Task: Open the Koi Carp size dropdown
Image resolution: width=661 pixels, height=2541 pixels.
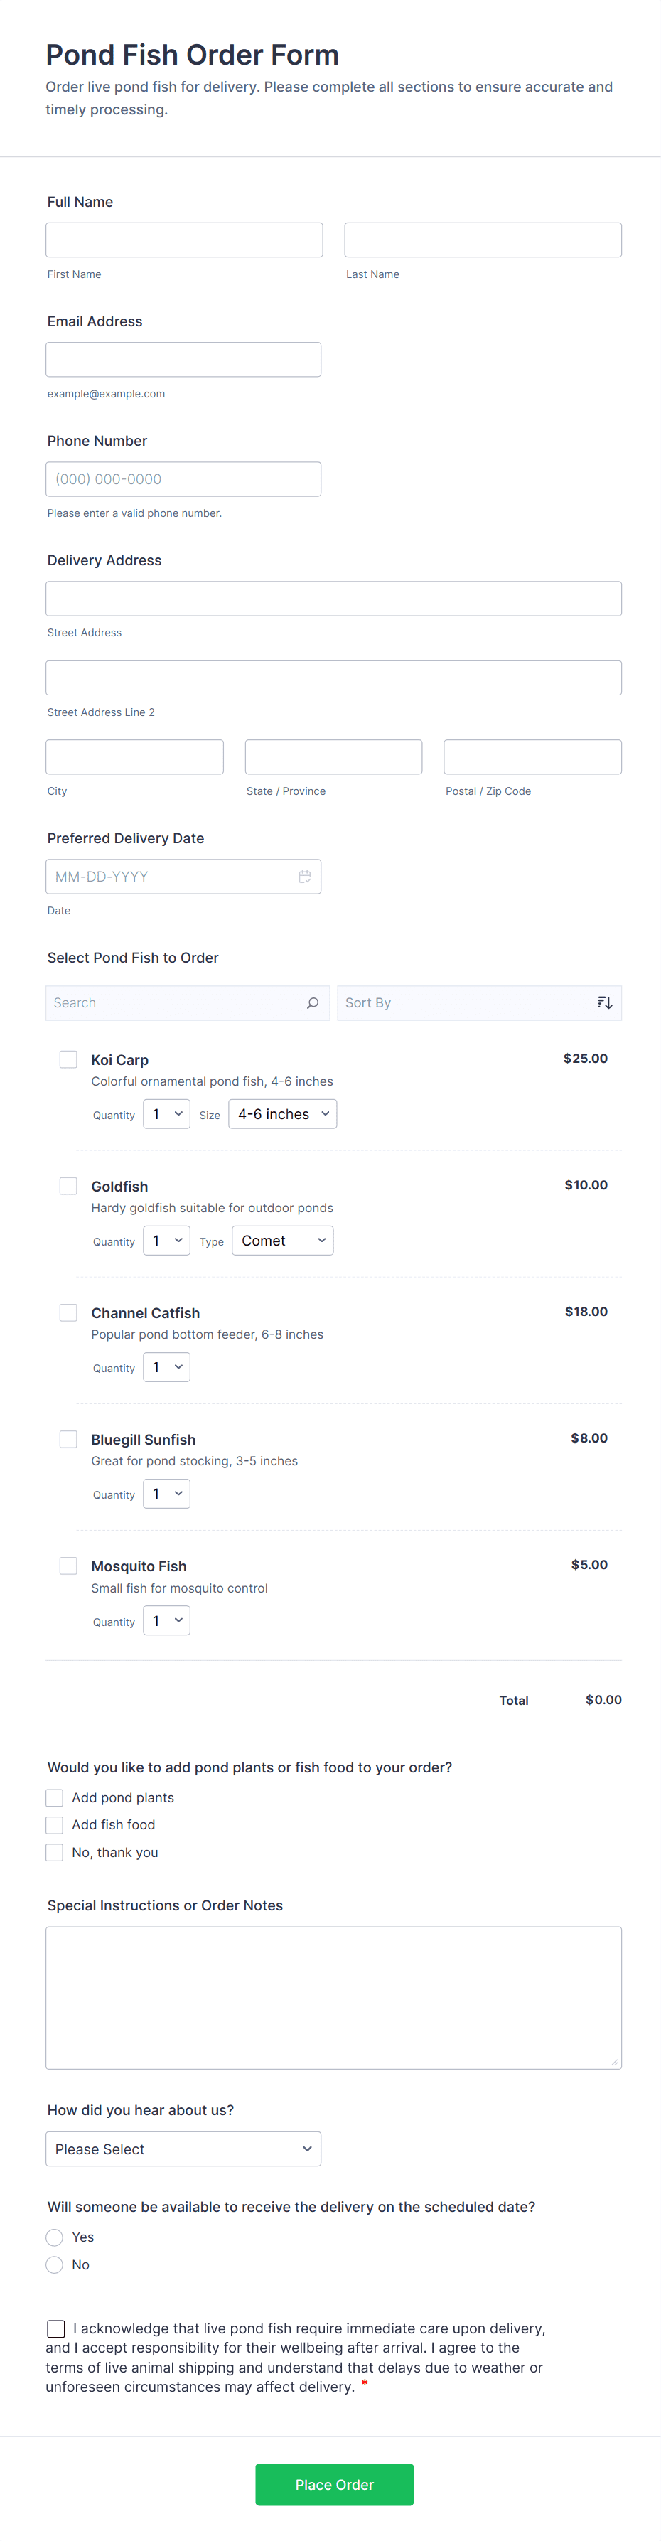Action: tap(282, 1115)
